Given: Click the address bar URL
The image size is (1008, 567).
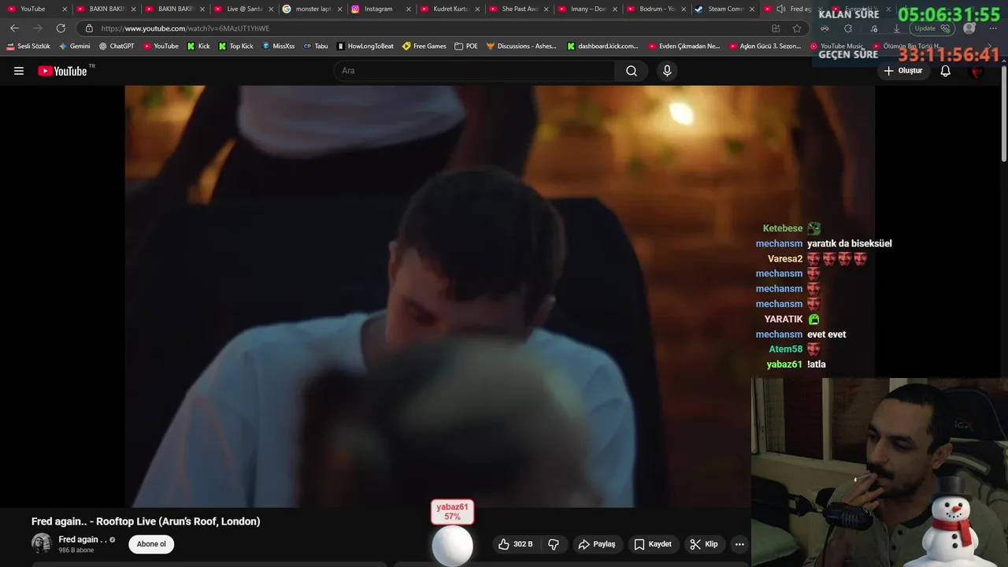Looking at the screenshot, I should pyautogui.click(x=185, y=28).
